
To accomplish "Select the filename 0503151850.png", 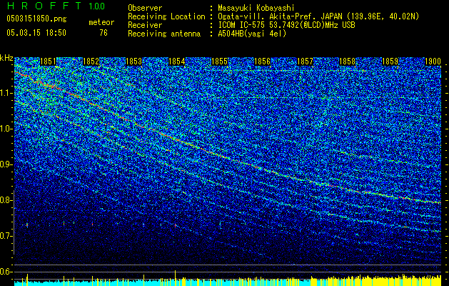I will (36, 19).
